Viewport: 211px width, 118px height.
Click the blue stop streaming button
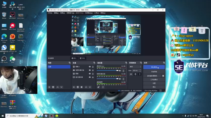(154, 67)
